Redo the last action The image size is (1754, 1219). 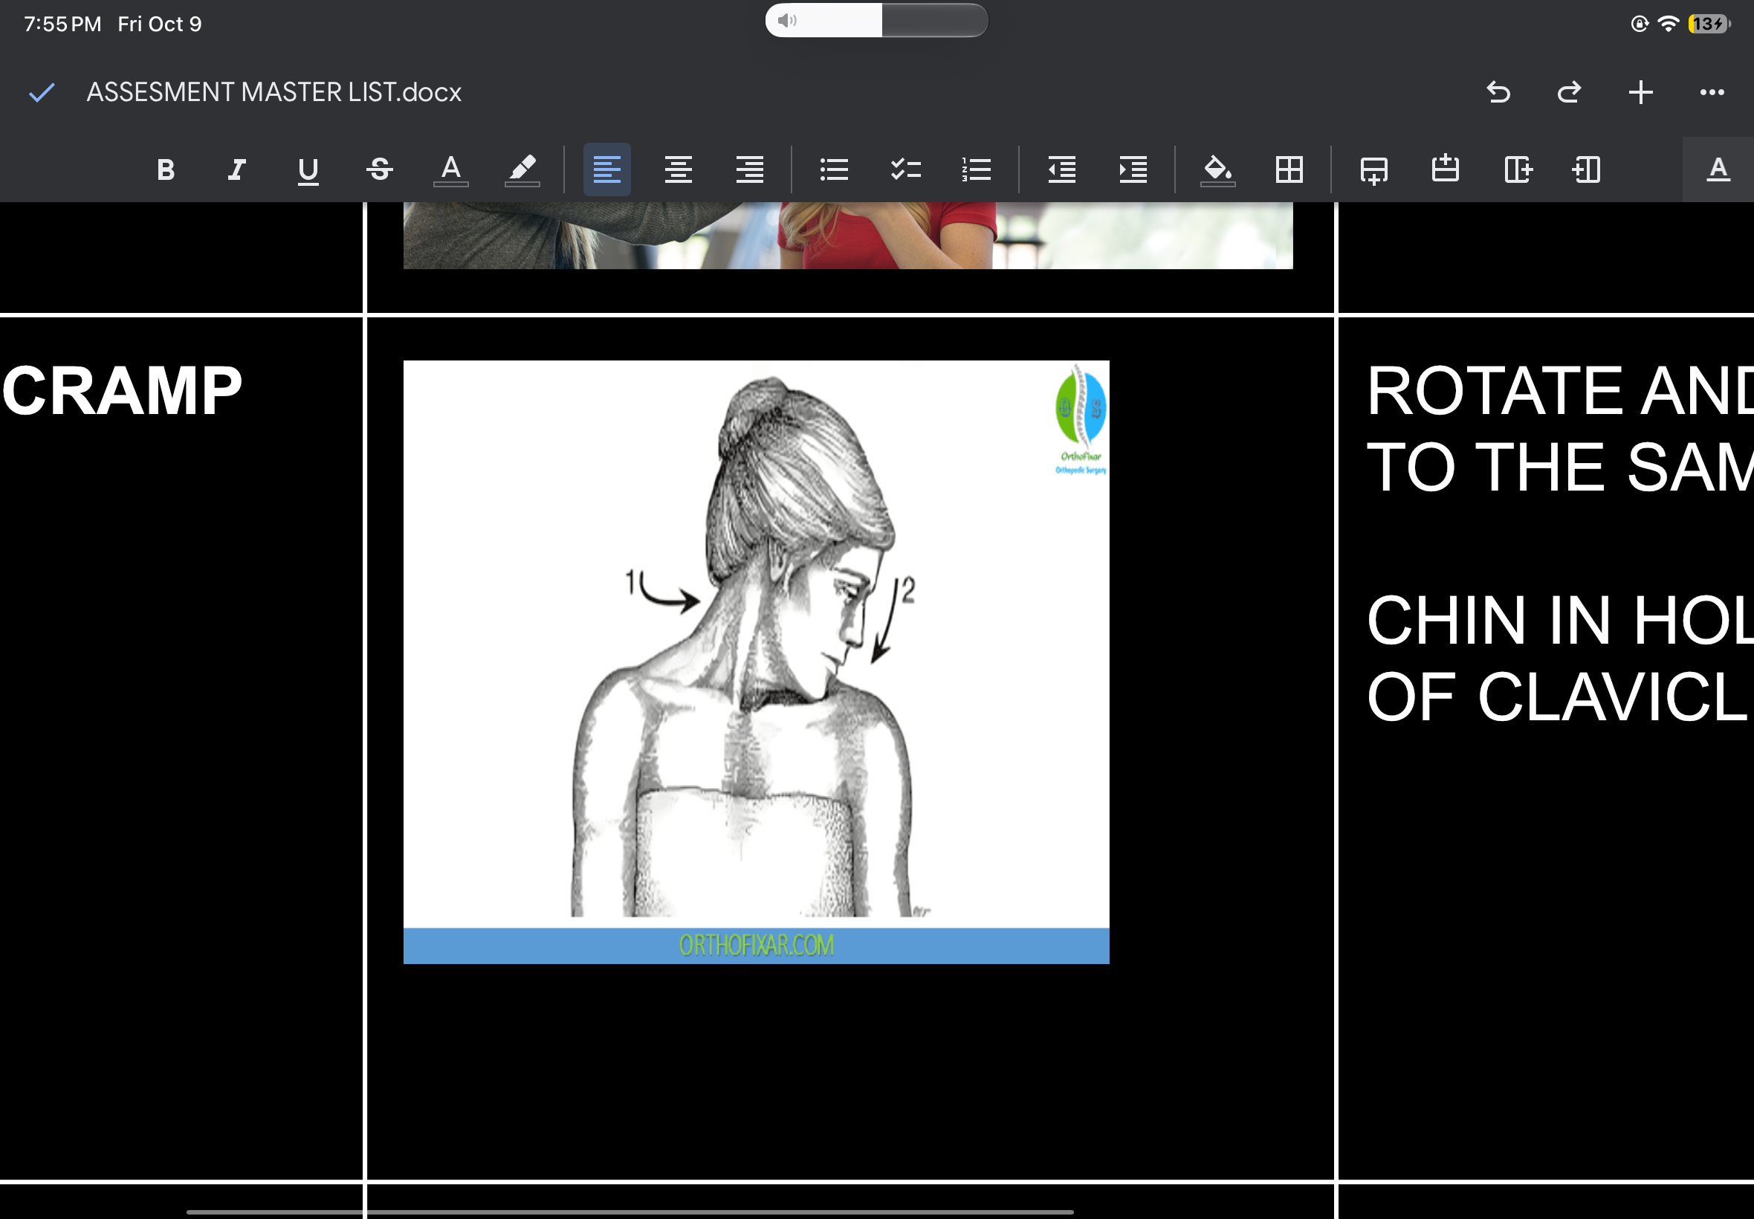tap(1569, 92)
